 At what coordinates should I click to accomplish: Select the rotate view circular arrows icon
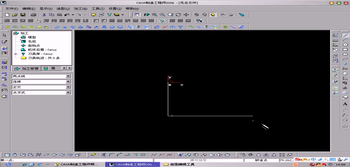coord(178,15)
